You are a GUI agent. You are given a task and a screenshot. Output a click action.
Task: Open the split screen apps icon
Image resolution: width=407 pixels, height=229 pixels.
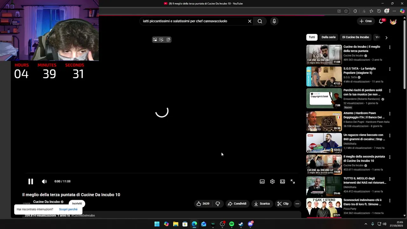pyautogui.click(x=339, y=11)
